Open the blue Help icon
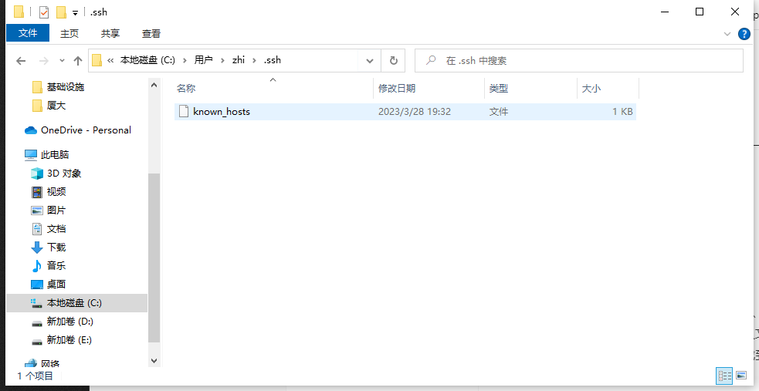759x391 pixels. coord(744,34)
